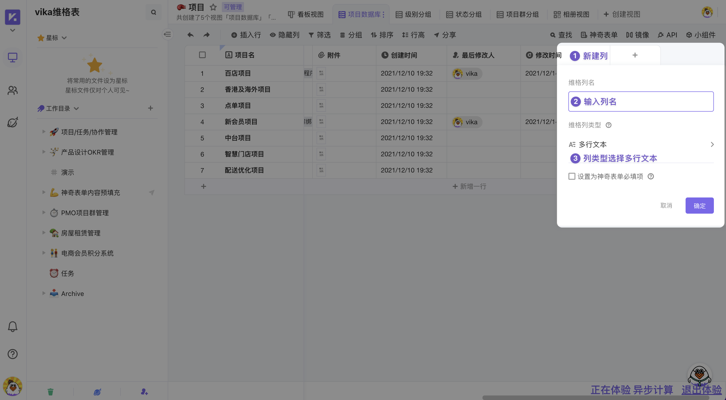This screenshot has width=726, height=400.
Task: Open the 神奇表单 magic form icon
Action: coord(583,35)
